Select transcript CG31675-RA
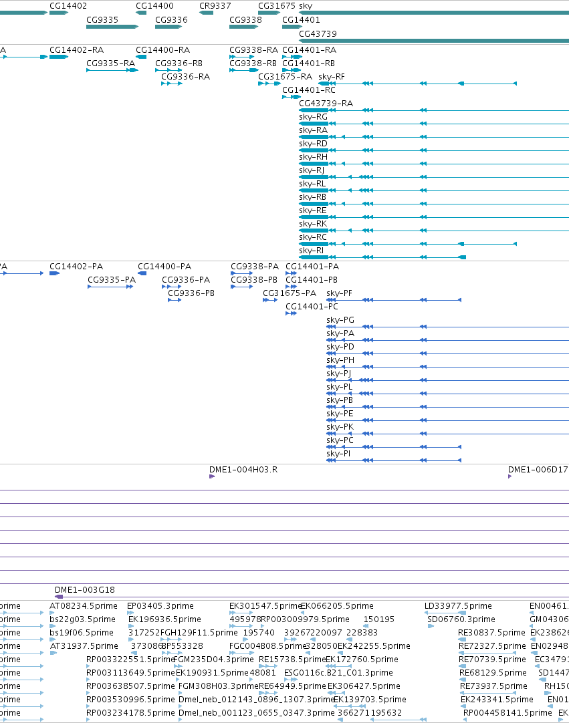This screenshot has height=723, width=569. pos(286,77)
